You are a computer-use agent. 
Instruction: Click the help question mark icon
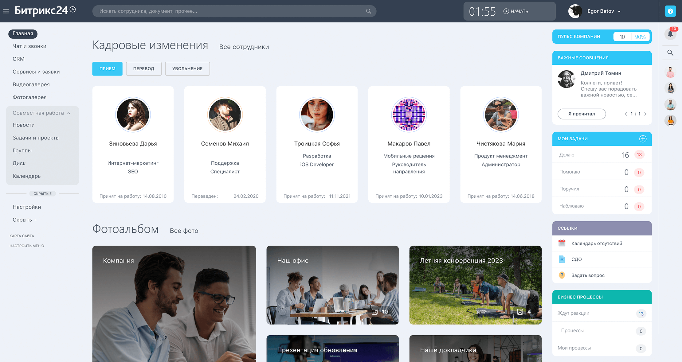coord(670,11)
